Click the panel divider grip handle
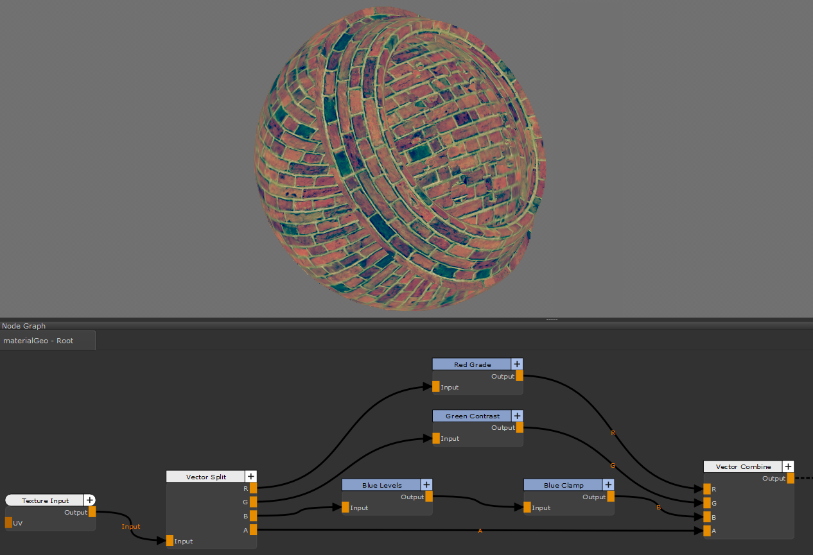This screenshot has height=555, width=813. click(x=552, y=320)
